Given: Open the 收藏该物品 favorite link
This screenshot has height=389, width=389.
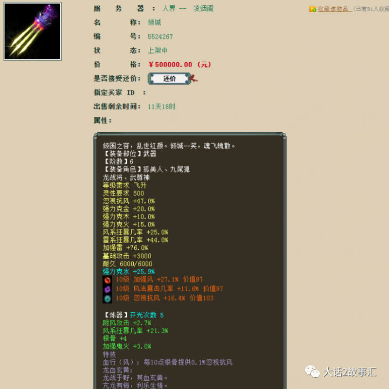Looking at the screenshot, I should [335, 9].
